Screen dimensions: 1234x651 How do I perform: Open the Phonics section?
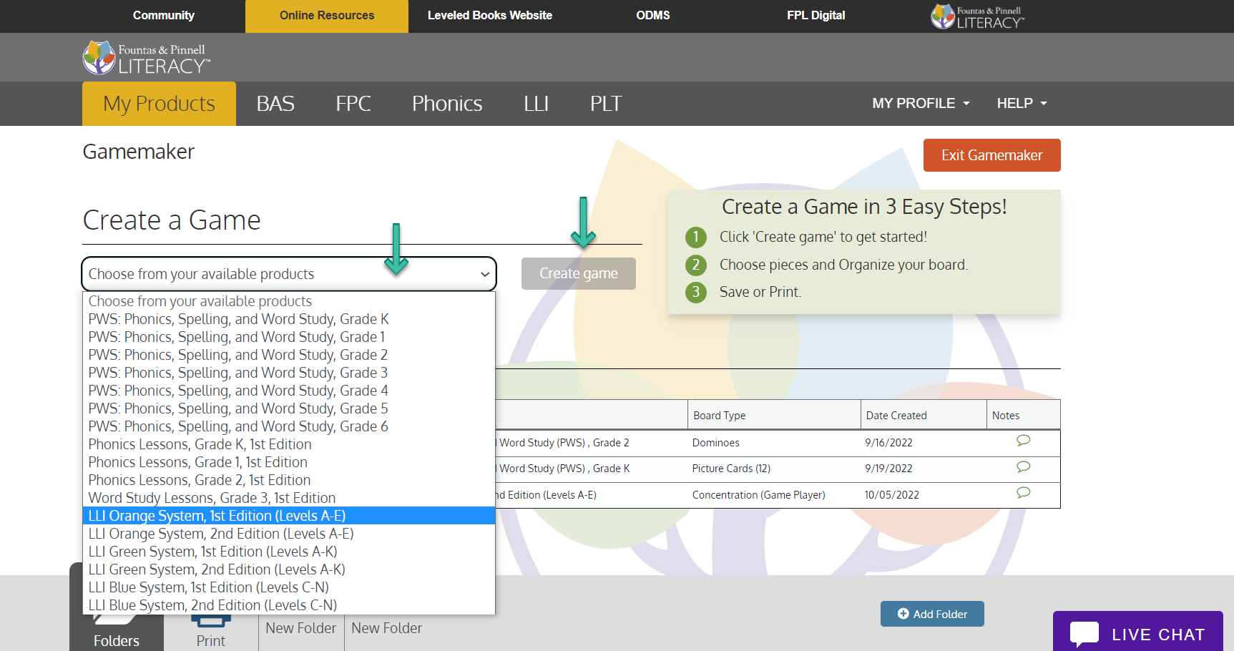[x=446, y=103]
